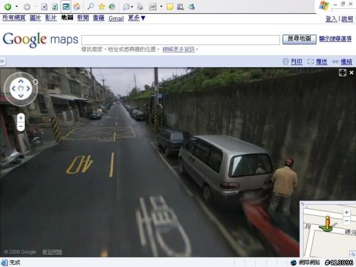The height and width of the screenshot is (267, 356).
Task: Click the Print icon in browser toolbar
Action: click(x=140, y=7)
